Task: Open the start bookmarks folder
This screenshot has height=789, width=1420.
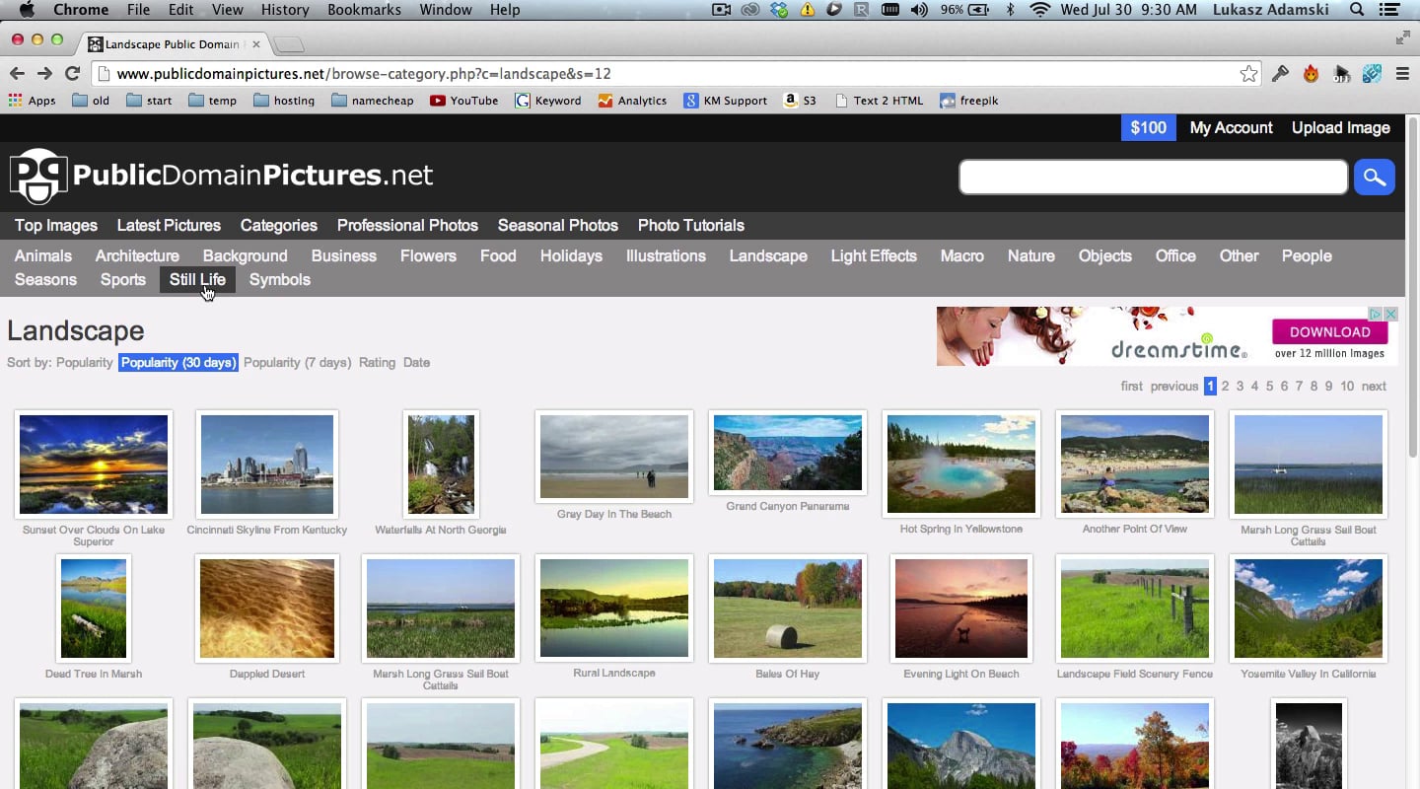Action: [149, 101]
